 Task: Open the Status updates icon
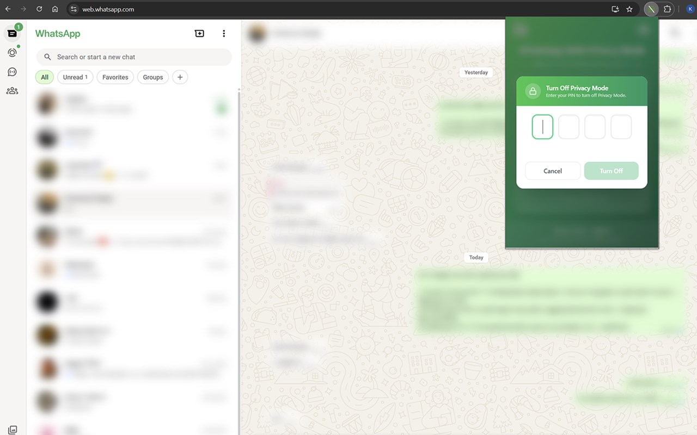(x=12, y=53)
